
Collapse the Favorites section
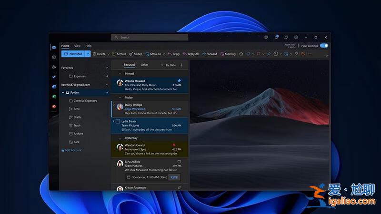106,68
